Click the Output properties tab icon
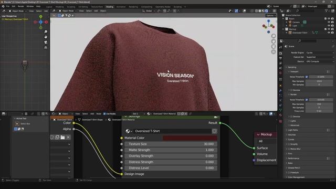336x189 pixels. point(281,58)
